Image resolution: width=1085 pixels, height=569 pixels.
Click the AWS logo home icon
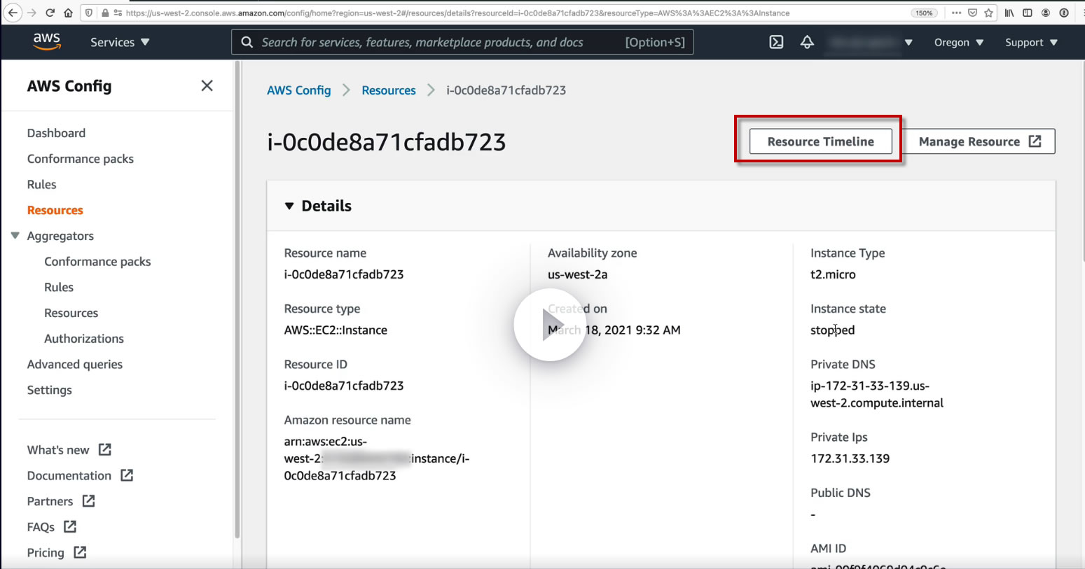47,42
